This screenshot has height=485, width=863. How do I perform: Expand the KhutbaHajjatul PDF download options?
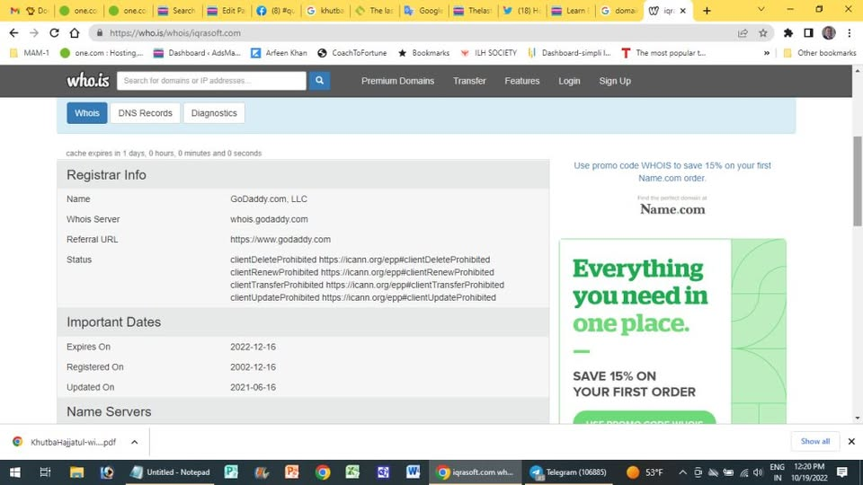(134, 442)
